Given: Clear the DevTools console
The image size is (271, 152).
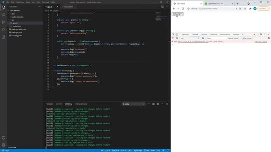Looking at the screenshot, I should pos(177,38).
